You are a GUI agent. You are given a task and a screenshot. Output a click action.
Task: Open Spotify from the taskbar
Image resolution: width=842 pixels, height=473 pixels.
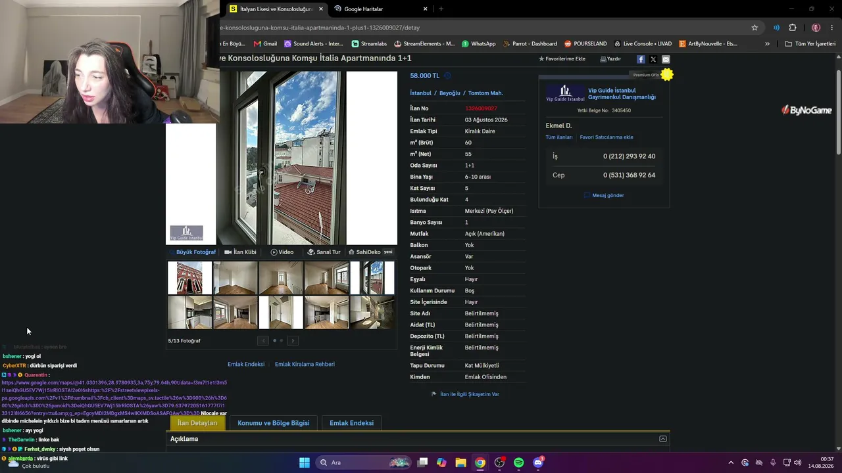click(519, 462)
